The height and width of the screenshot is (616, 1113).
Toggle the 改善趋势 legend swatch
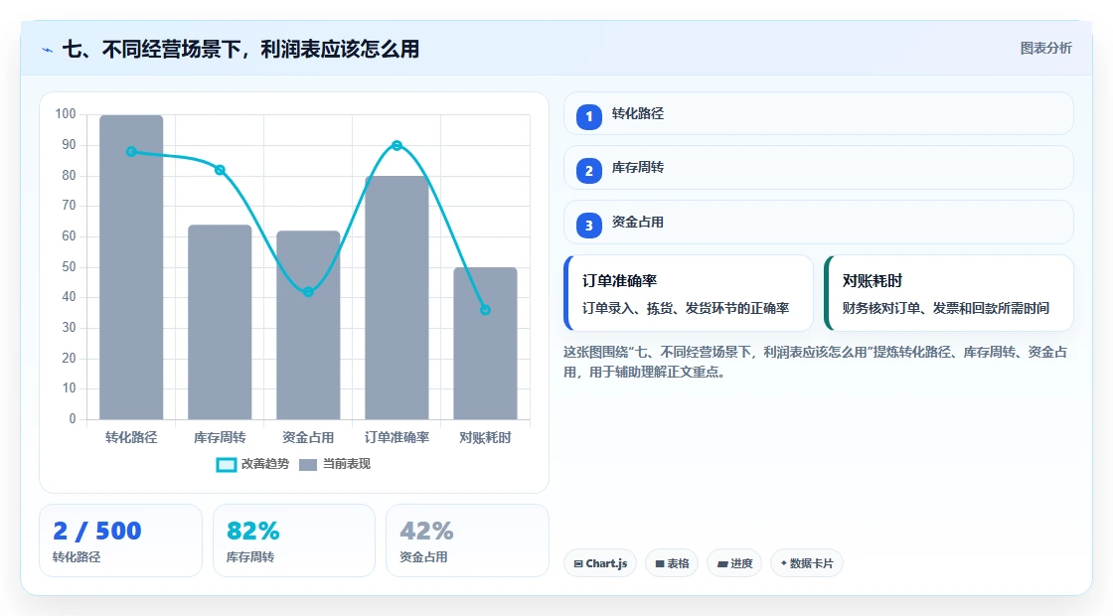[x=227, y=464]
